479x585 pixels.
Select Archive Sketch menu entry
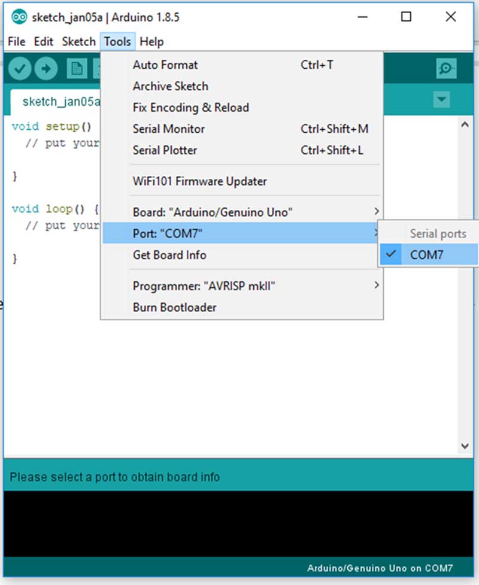pos(169,86)
